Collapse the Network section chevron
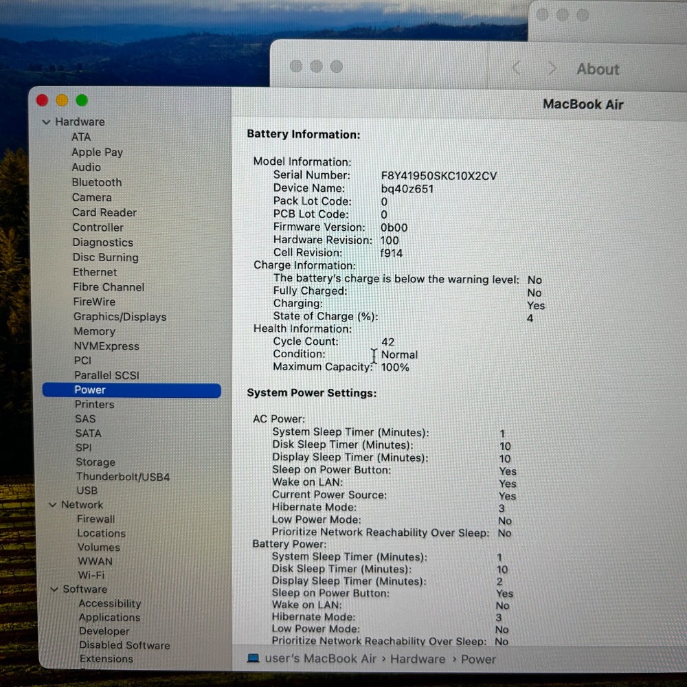This screenshot has height=687, width=687. (53, 505)
